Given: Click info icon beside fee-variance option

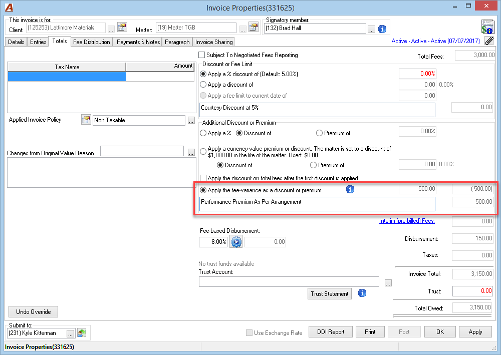Looking at the screenshot, I should pos(350,189).
